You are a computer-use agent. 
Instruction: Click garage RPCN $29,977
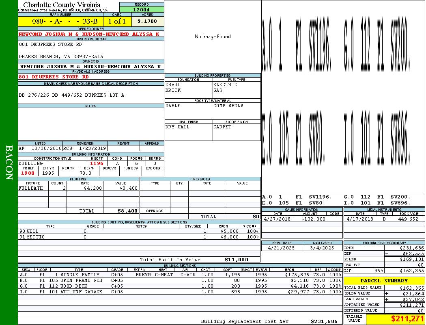[x=299, y=292]
